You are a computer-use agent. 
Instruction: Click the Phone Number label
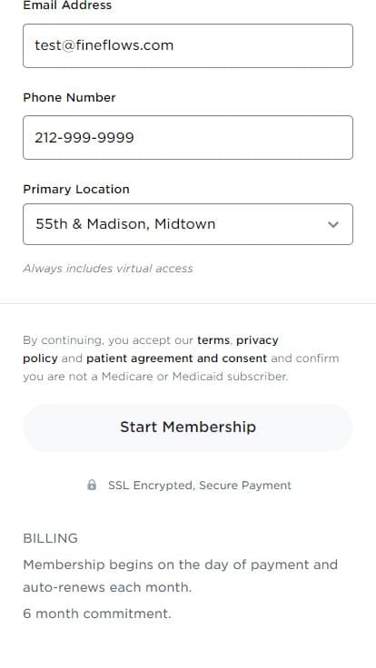[70, 97]
